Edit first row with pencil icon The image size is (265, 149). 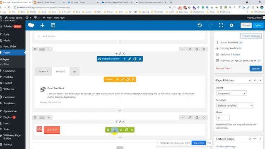point(190,49)
